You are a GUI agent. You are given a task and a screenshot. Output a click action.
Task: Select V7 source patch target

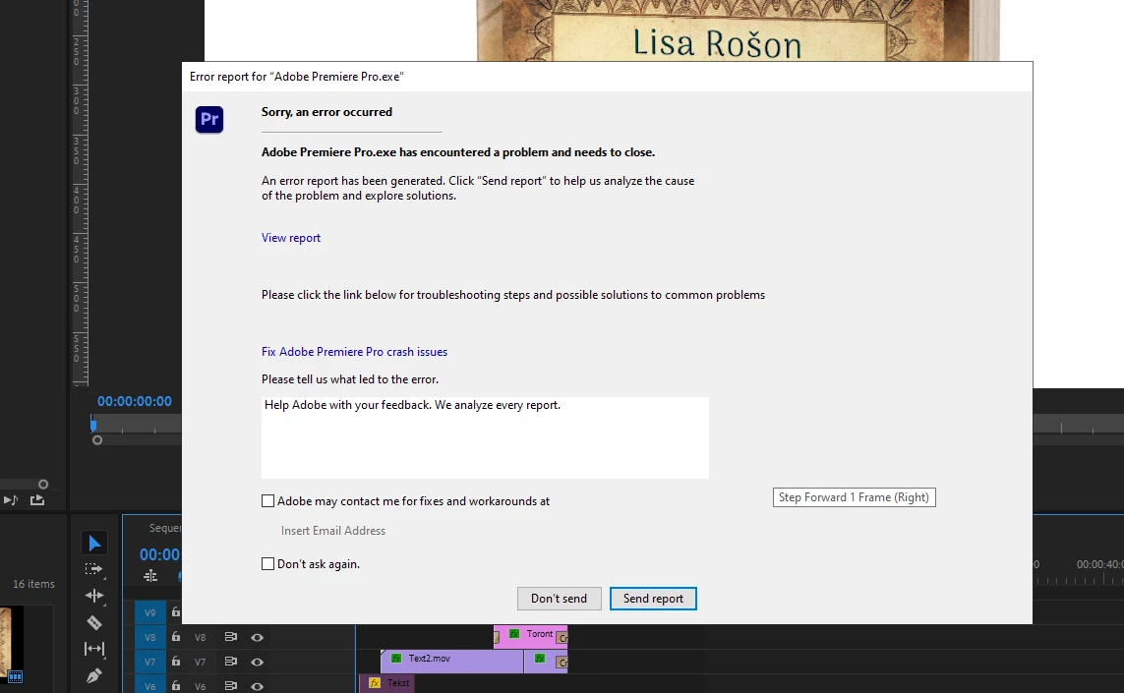[x=149, y=662]
